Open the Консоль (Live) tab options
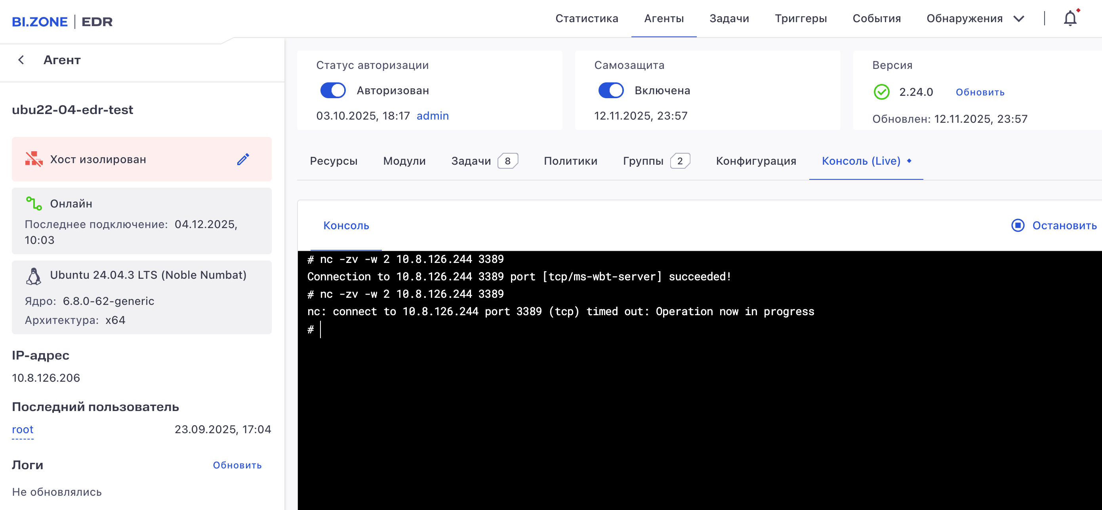 (x=909, y=161)
